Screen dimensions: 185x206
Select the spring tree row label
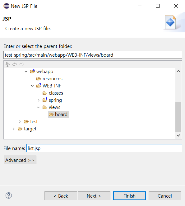point(55,100)
